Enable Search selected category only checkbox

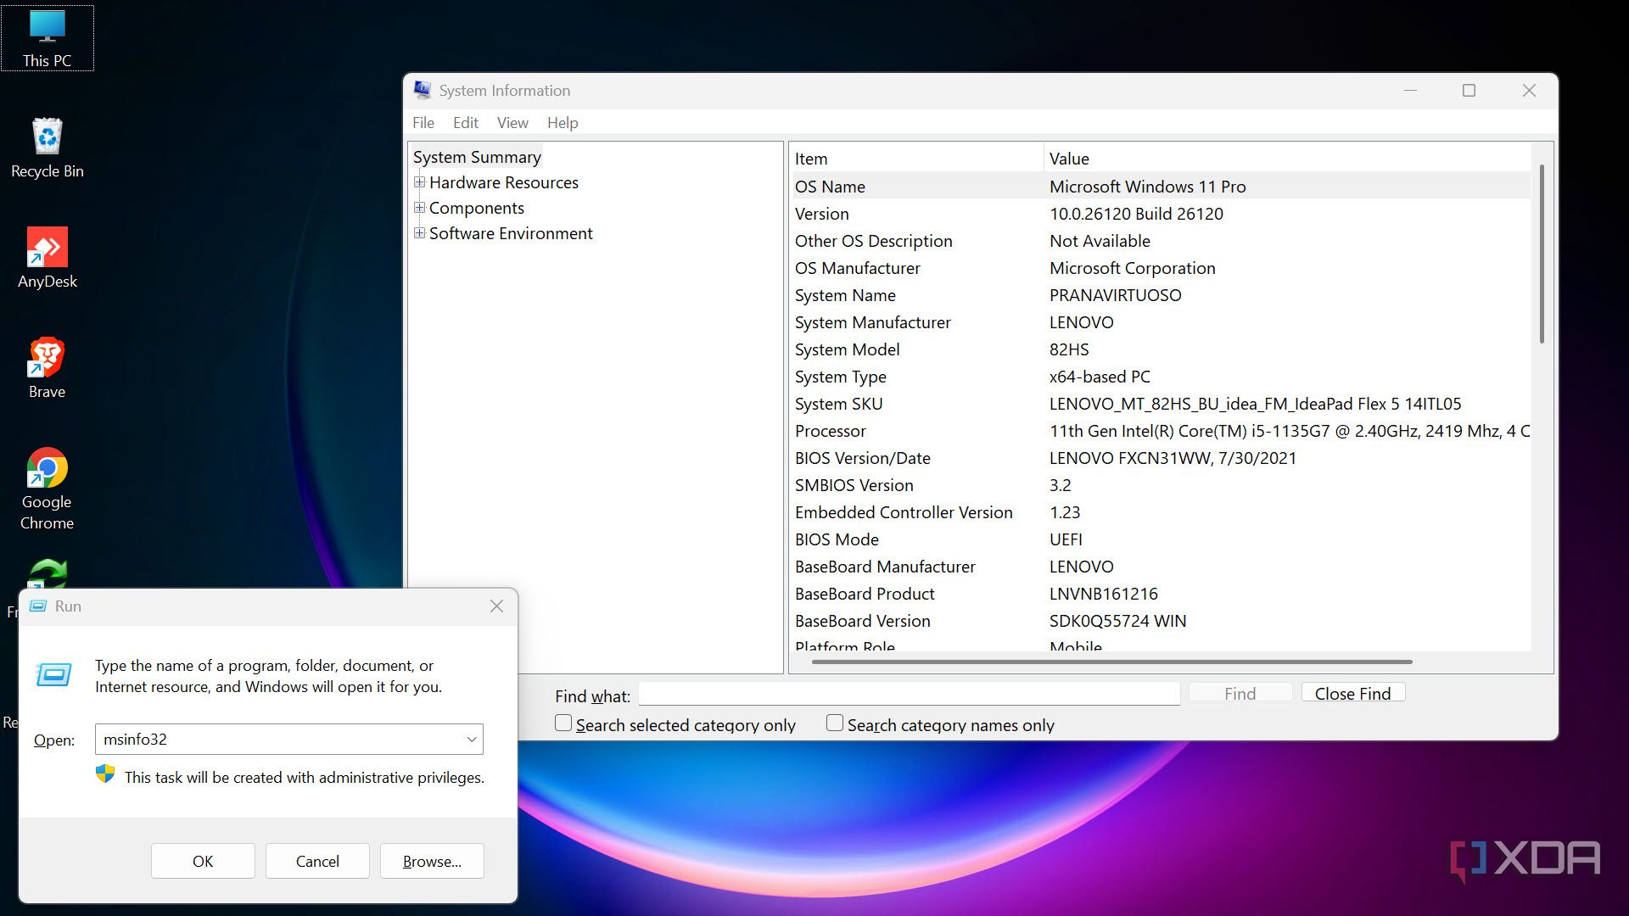[563, 723]
